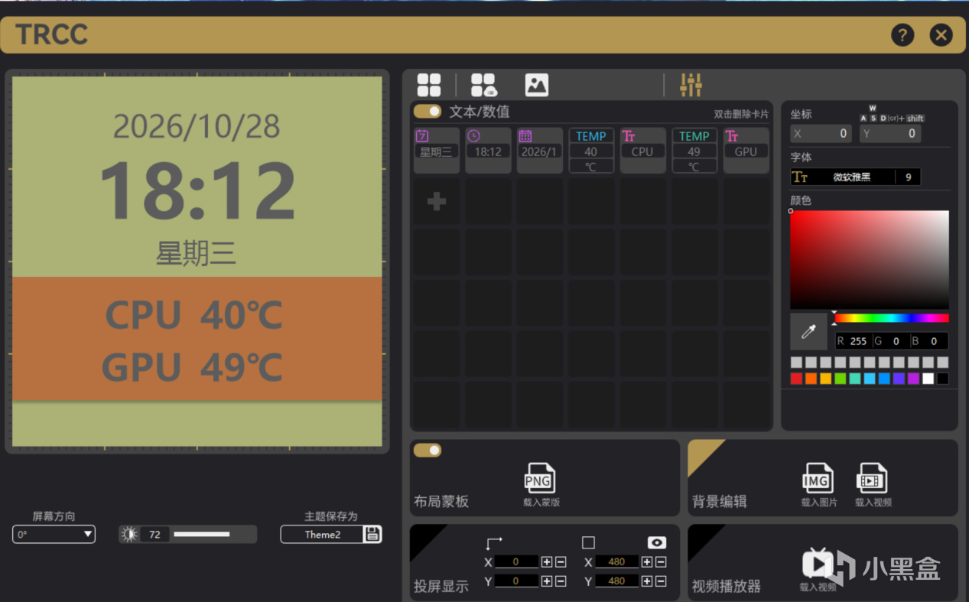Select the TEMP 49 ℃ card
Viewport: 969px width, 602px height.
point(694,150)
